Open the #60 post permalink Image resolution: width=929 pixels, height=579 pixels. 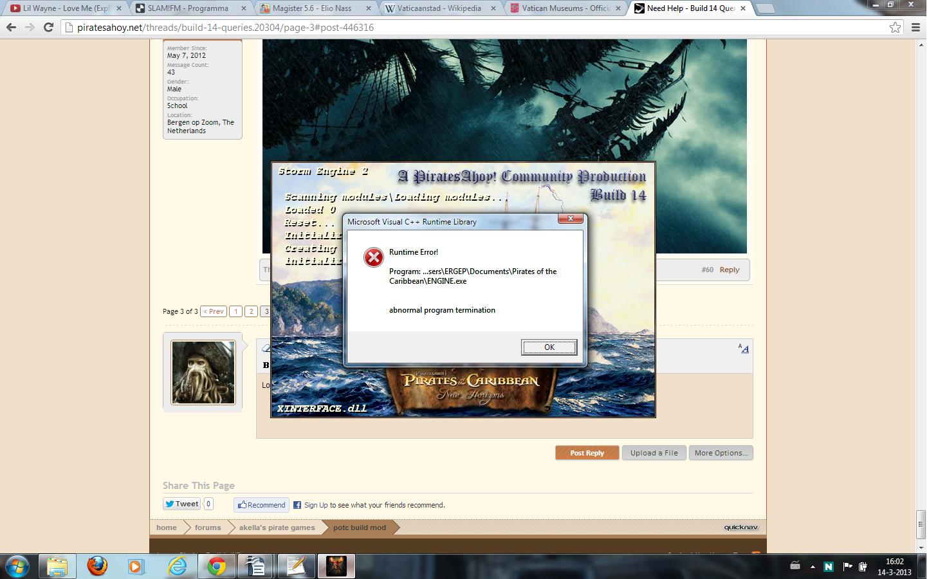tap(708, 270)
